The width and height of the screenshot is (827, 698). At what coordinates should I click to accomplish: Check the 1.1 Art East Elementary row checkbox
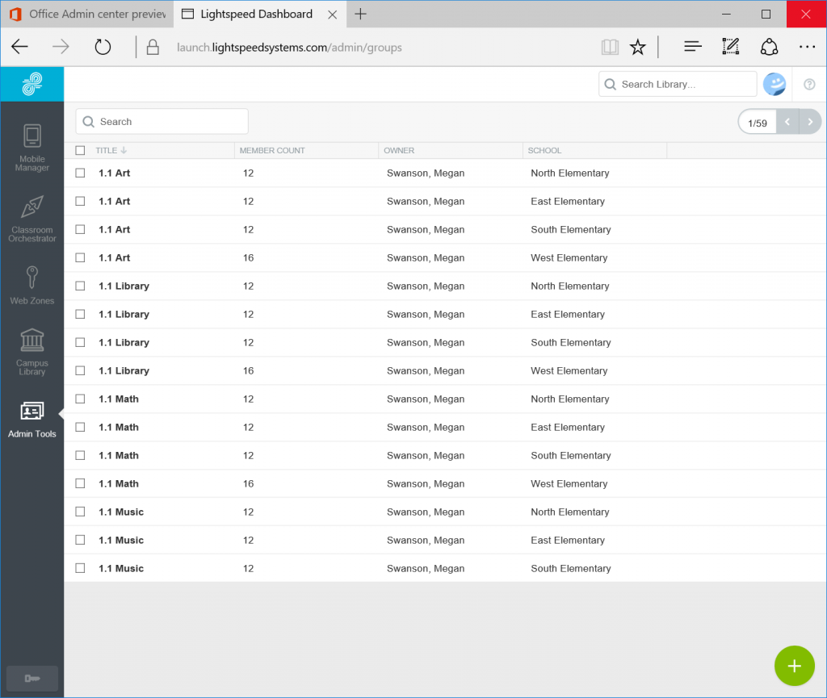click(80, 201)
